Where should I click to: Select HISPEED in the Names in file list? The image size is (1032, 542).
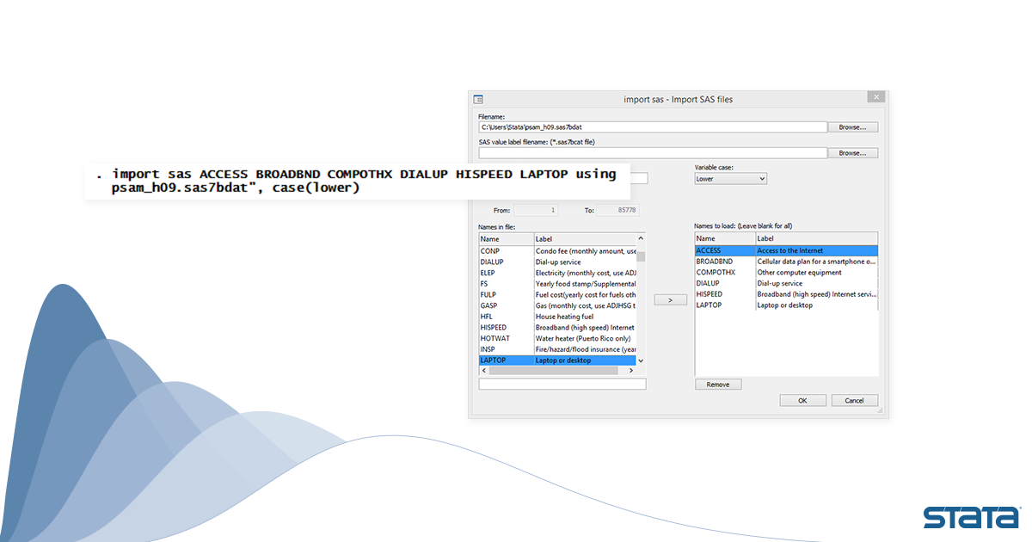point(557,328)
